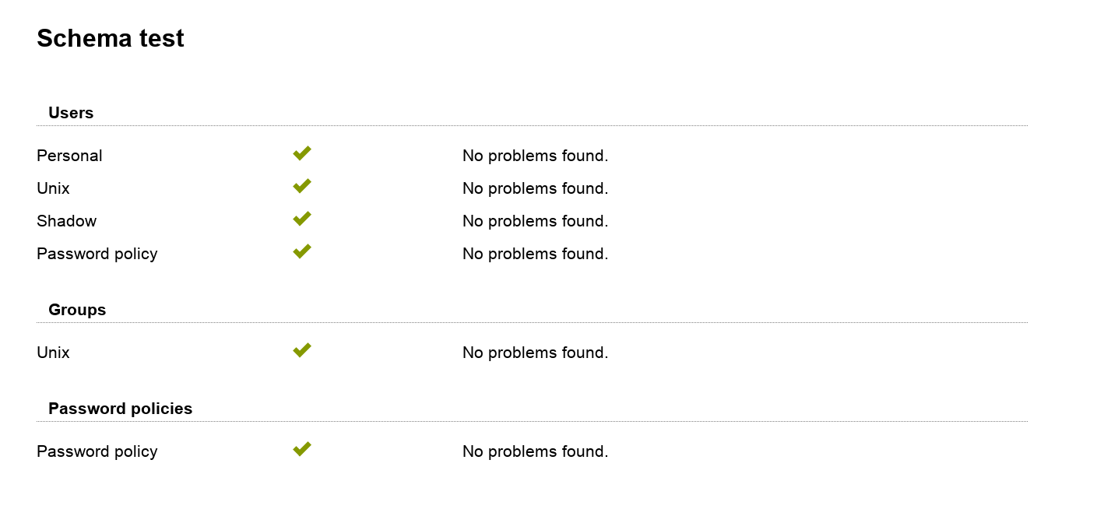Click the Groups Unix checkmark icon
Viewport: 1097px width, 509px height.
pos(302,350)
